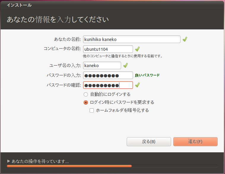Enable 'ホームフォルダを暗号化する' checkbox
This screenshot has width=225, height=174.
click(x=92, y=110)
